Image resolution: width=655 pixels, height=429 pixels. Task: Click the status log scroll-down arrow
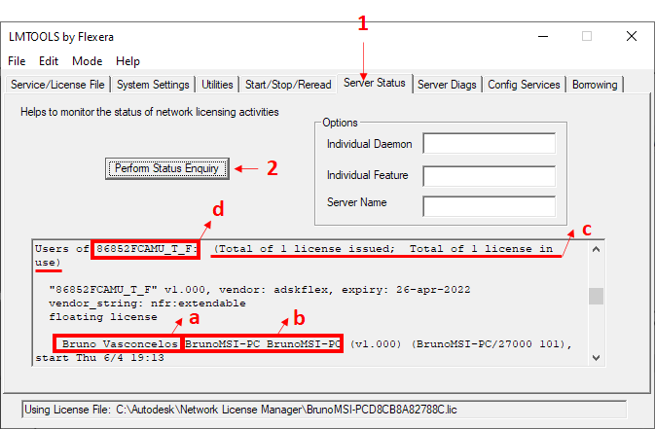pos(596,358)
